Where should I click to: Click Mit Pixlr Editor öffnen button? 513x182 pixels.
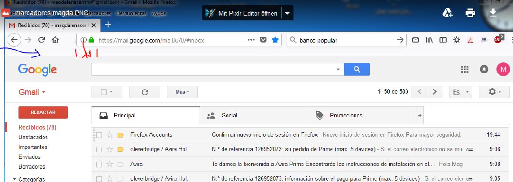click(x=242, y=13)
